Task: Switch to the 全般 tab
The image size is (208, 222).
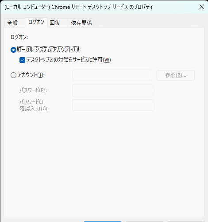Action: tap(15, 23)
